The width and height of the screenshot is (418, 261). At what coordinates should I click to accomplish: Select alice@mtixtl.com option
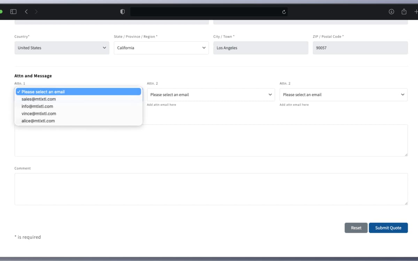[38, 121]
